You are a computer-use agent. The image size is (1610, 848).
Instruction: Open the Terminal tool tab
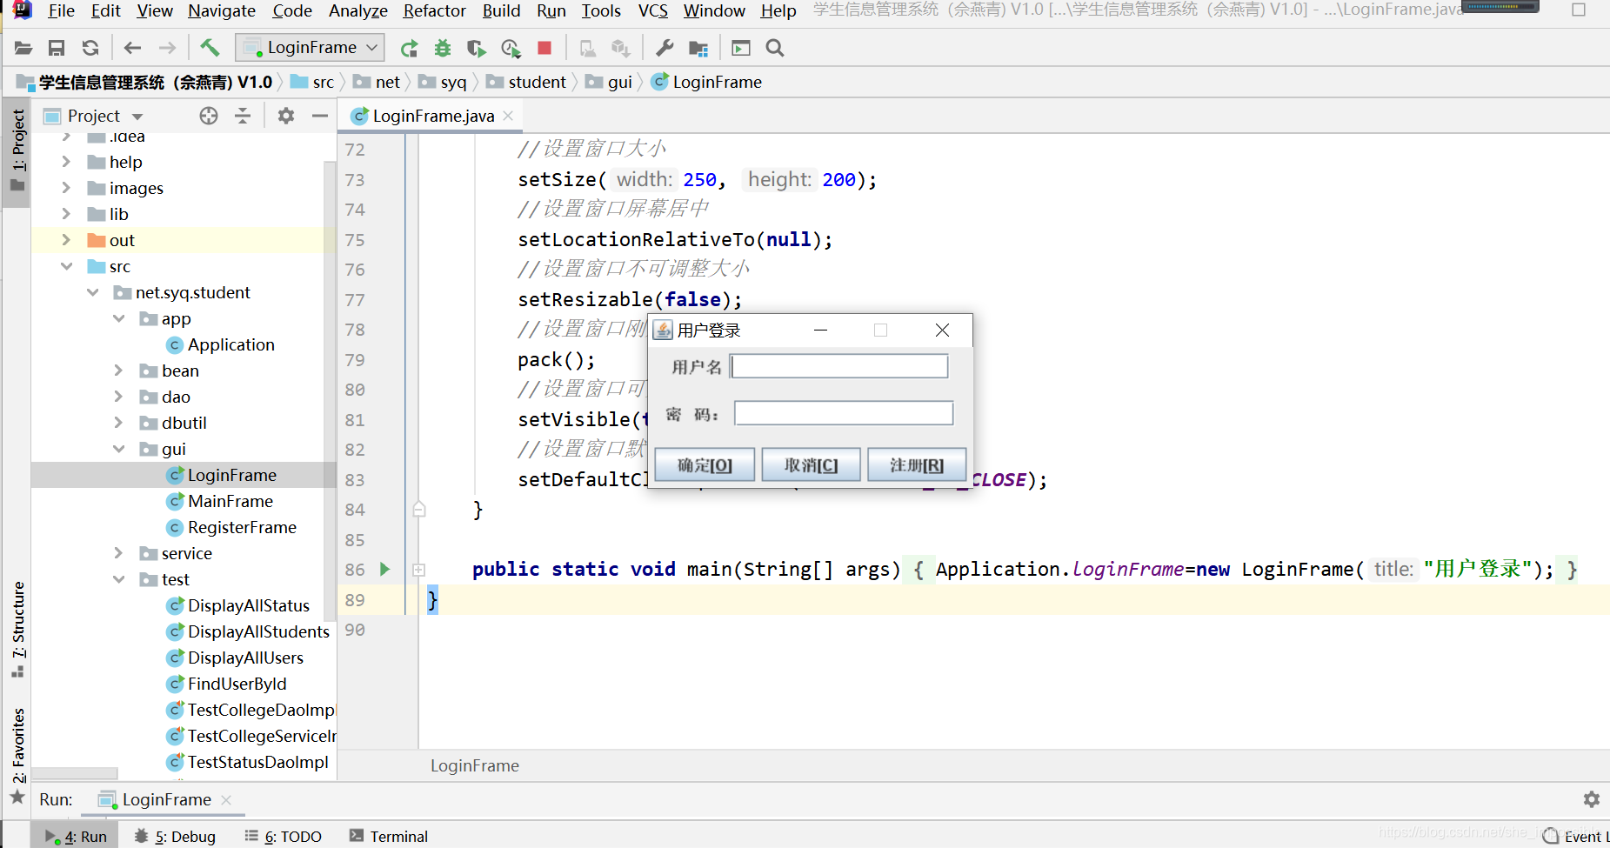click(389, 836)
